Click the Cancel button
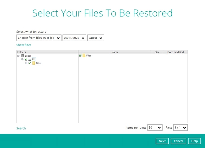Viewport: 205px width, 148px height. (x=178, y=141)
